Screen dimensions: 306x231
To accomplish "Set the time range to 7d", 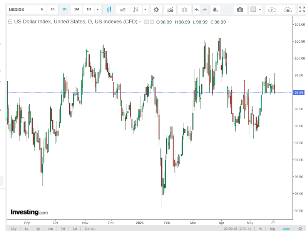I will [x=63, y=229].
